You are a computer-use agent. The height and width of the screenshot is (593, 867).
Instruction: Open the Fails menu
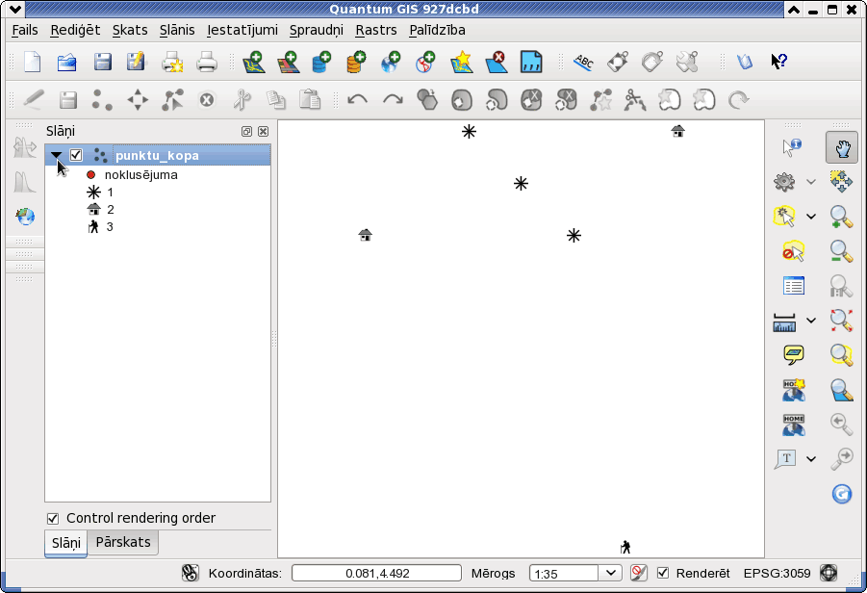point(25,30)
